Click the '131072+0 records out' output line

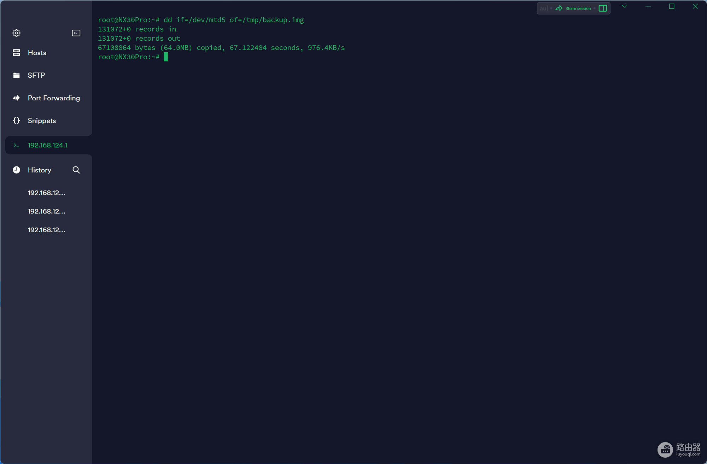point(139,38)
